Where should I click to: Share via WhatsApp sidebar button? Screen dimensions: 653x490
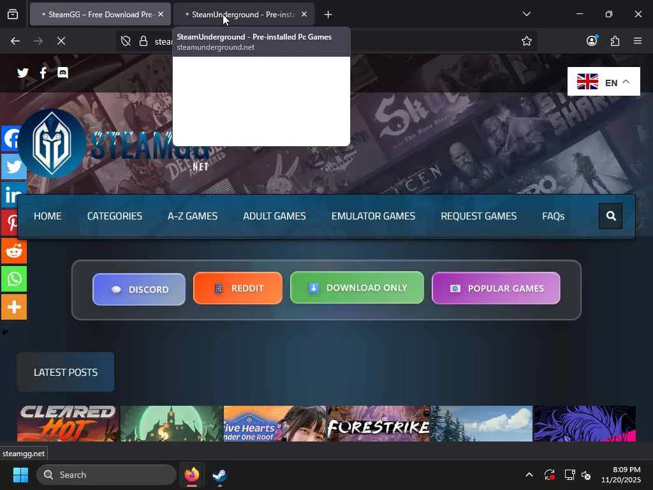pyautogui.click(x=14, y=279)
